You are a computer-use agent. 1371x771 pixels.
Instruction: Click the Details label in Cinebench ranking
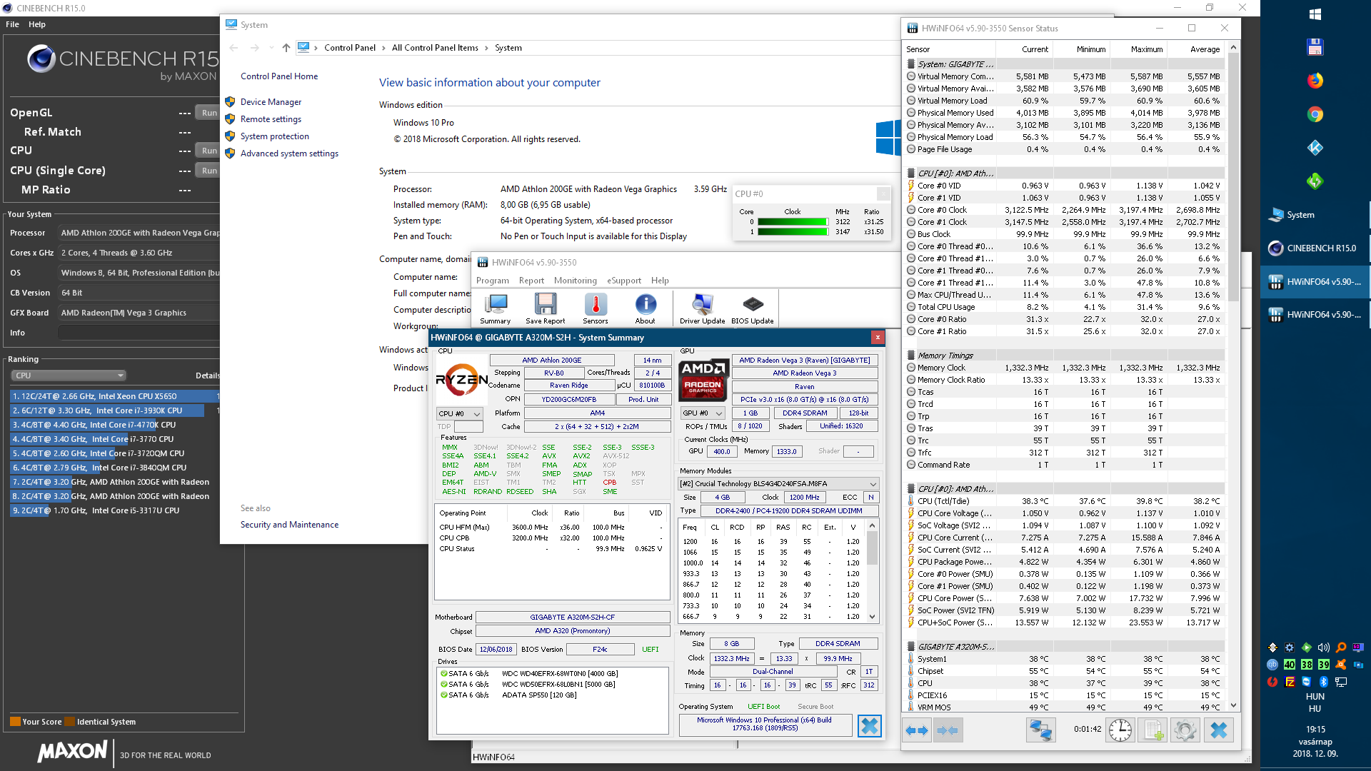207,376
